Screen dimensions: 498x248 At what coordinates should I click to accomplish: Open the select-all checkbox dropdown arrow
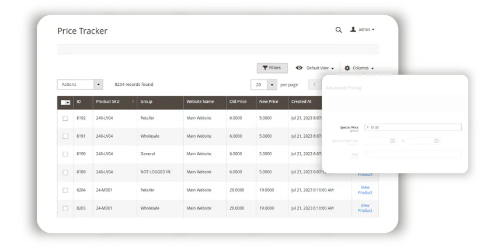click(68, 102)
